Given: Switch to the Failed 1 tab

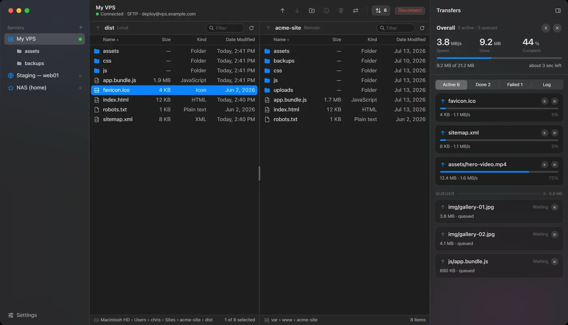Looking at the screenshot, I should 515,84.
